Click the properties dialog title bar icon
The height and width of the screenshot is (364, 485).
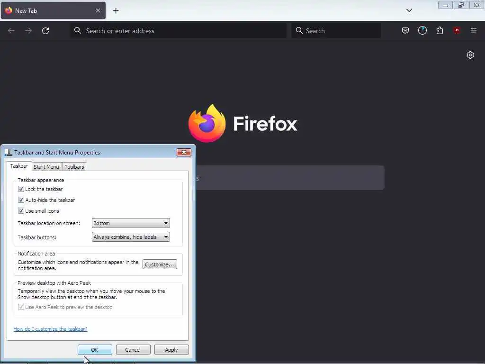[x=9, y=152]
